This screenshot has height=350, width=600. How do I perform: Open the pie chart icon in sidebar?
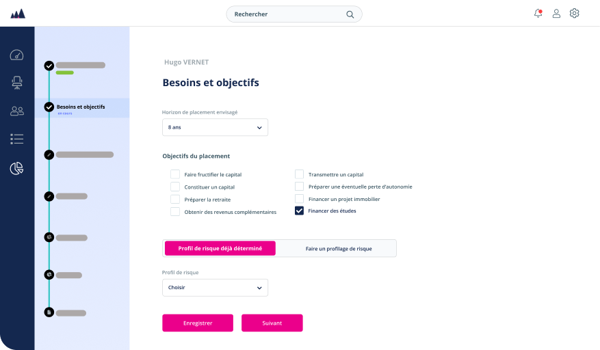tap(17, 168)
